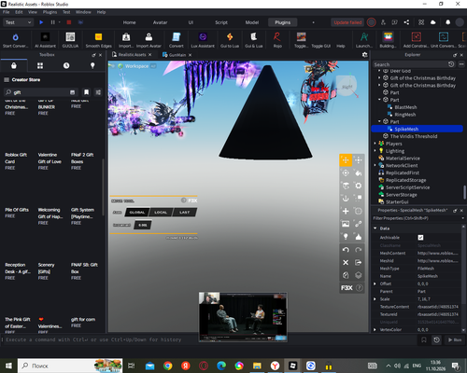Click the F3X Export icon

point(359,262)
